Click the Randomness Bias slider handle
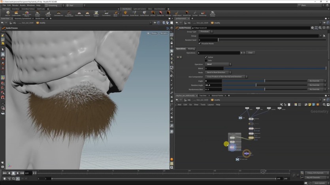The height and width of the screenshot is (185, 330). pos(265,89)
